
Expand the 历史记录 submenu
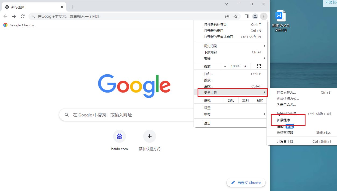230,46
